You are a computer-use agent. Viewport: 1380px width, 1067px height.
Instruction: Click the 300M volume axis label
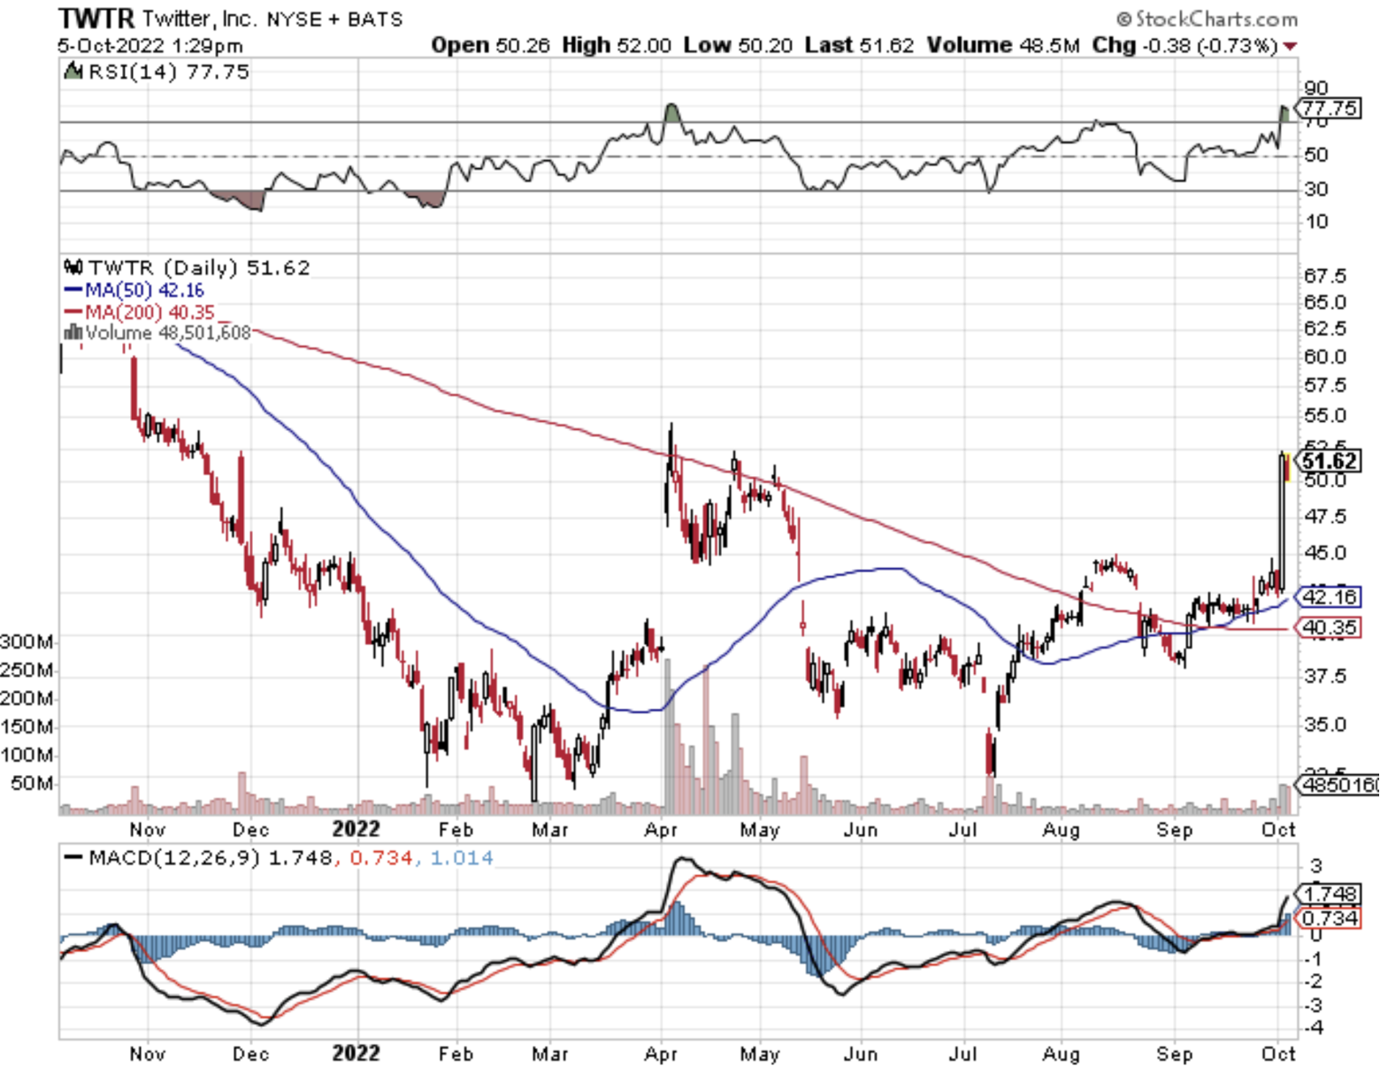point(27,641)
